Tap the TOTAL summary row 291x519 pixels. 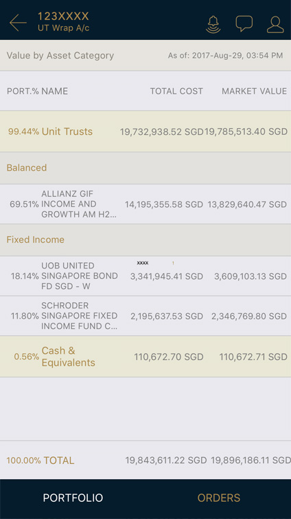pyautogui.click(x=145, y=460)
